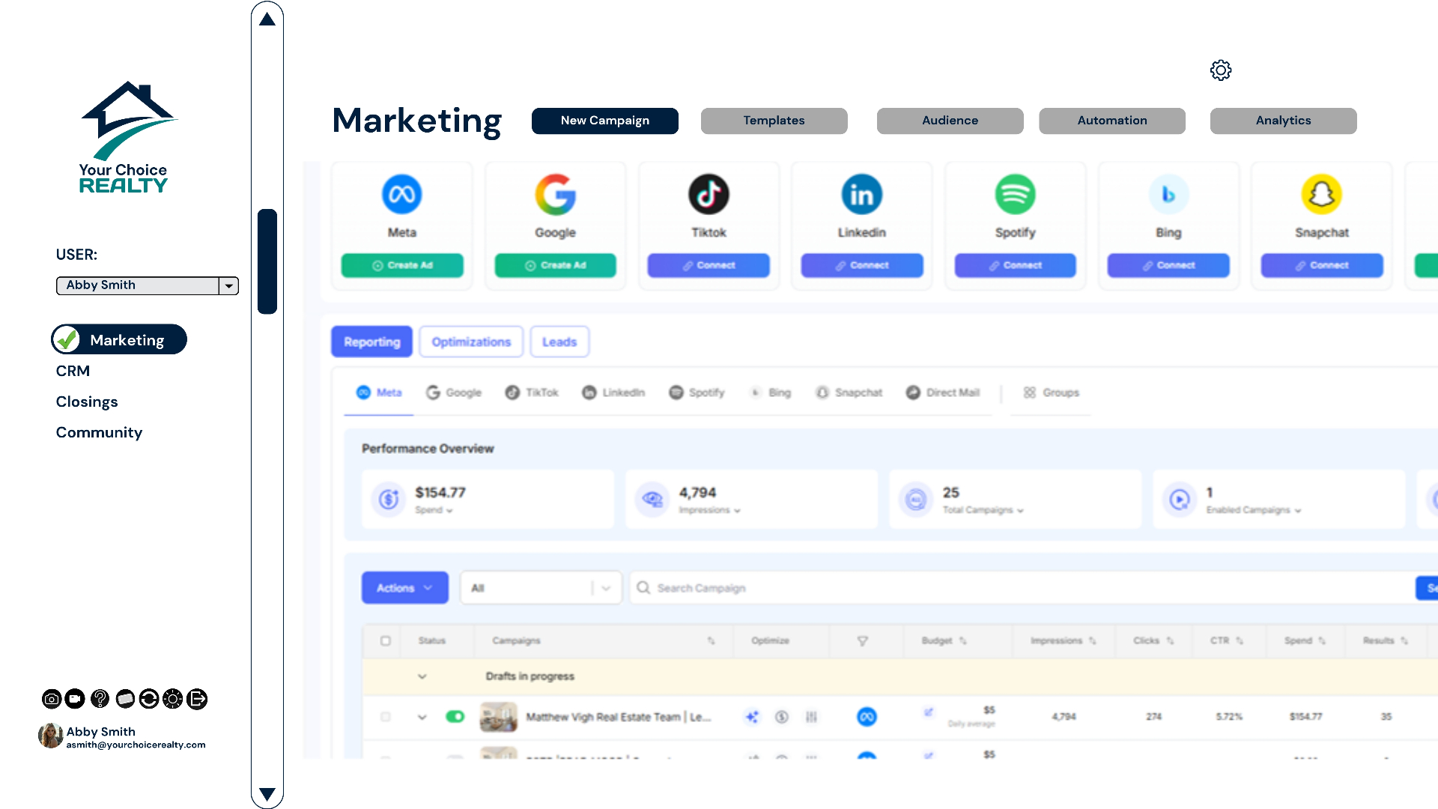Click the Snapchat ghost logo icon
The height and width of the screenshot is (809, 1438).
(x=1322, y=195)
